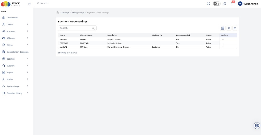This screenshot has width=261, height=135.
Task: Refresh the payment modes table
Action: tap(229, 28)
